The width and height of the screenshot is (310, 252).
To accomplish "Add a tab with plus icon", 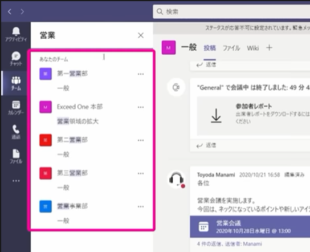I will pyautogui.click(x=269, y=48).
